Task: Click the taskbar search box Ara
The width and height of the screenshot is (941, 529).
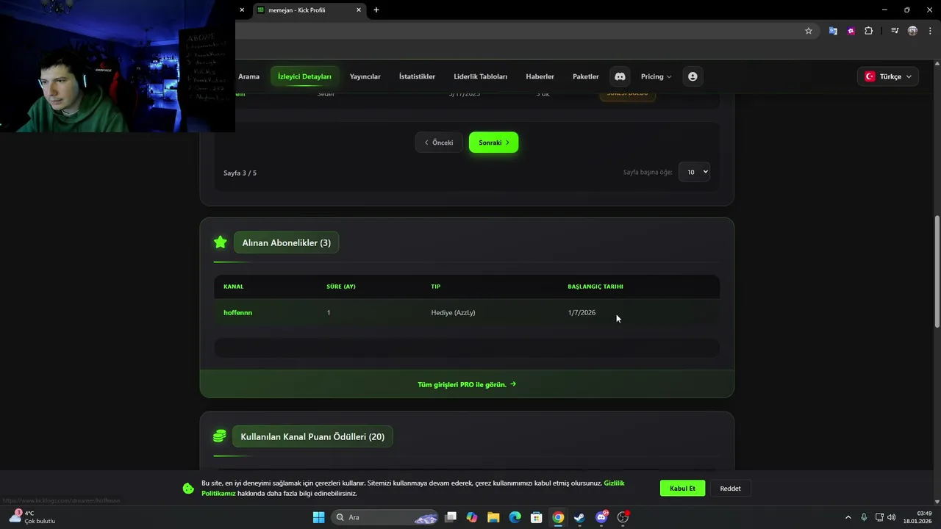Action: (x=384, y=517)
